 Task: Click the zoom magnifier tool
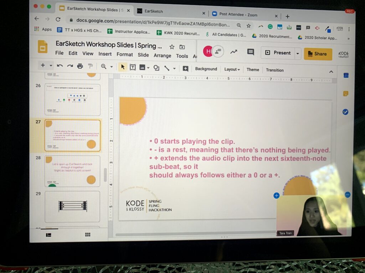click(104, 66)
